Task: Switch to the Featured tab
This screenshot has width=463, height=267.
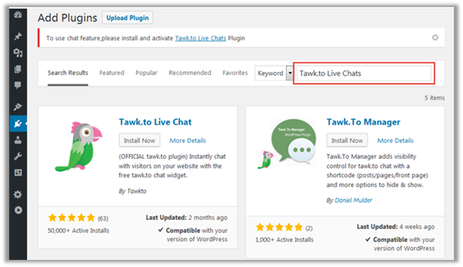Action: [112, 73]
